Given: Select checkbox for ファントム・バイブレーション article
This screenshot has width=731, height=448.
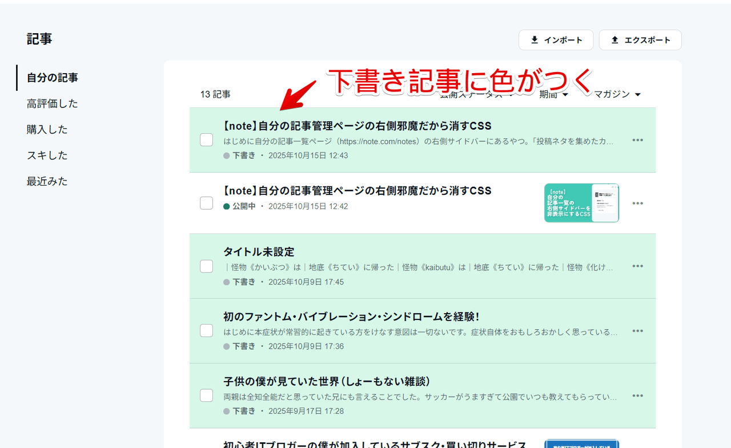Looking at the screenshot, I should (x=206, y=331).
